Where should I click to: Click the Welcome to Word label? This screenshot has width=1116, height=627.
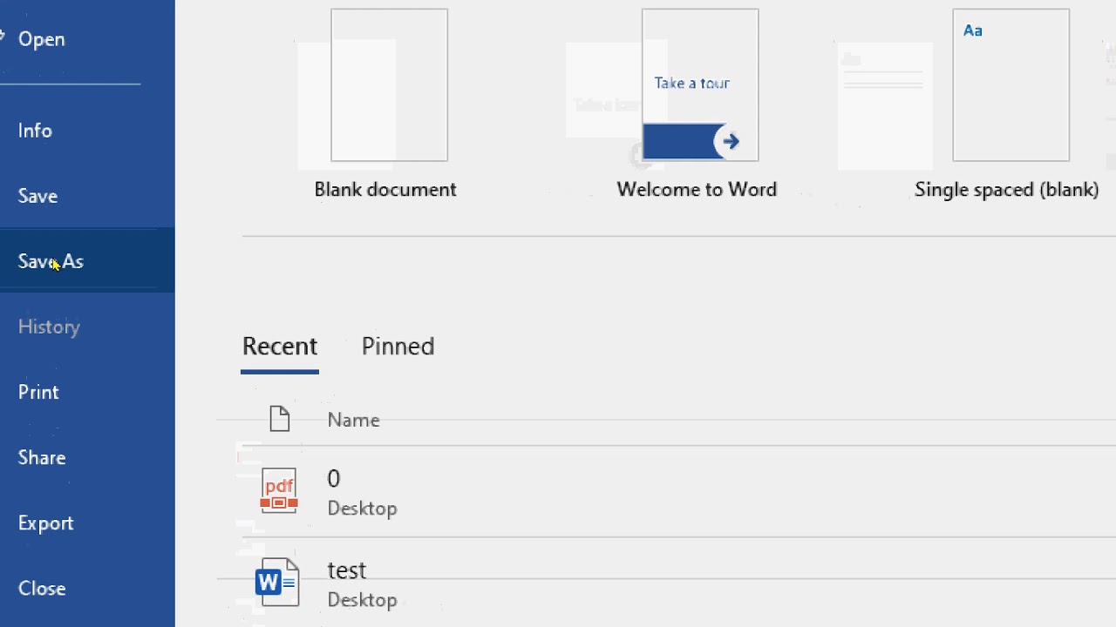point(697,190)
